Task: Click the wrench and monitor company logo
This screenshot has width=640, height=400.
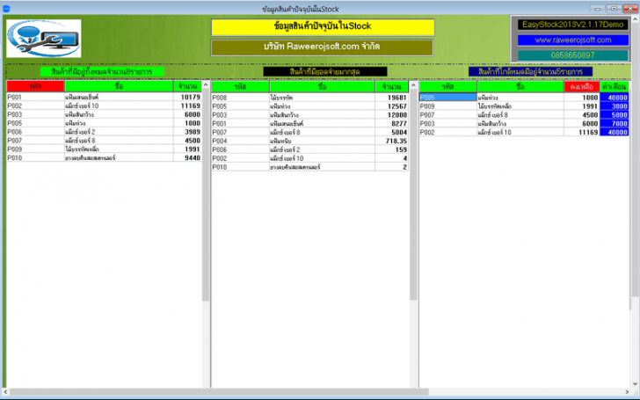Action: point(44,39)
